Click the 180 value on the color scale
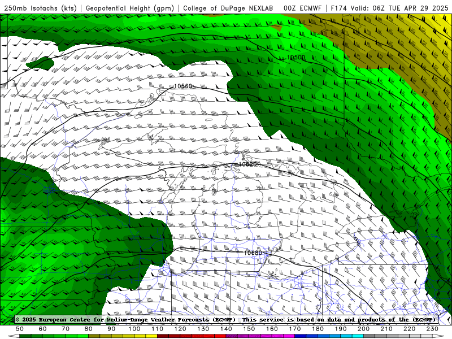 [x=318, y=329]
